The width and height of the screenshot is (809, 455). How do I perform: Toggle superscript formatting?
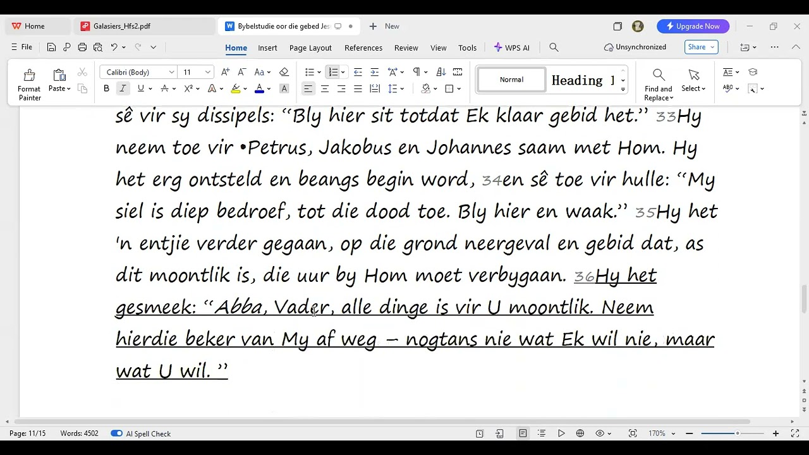coord(188,89)
